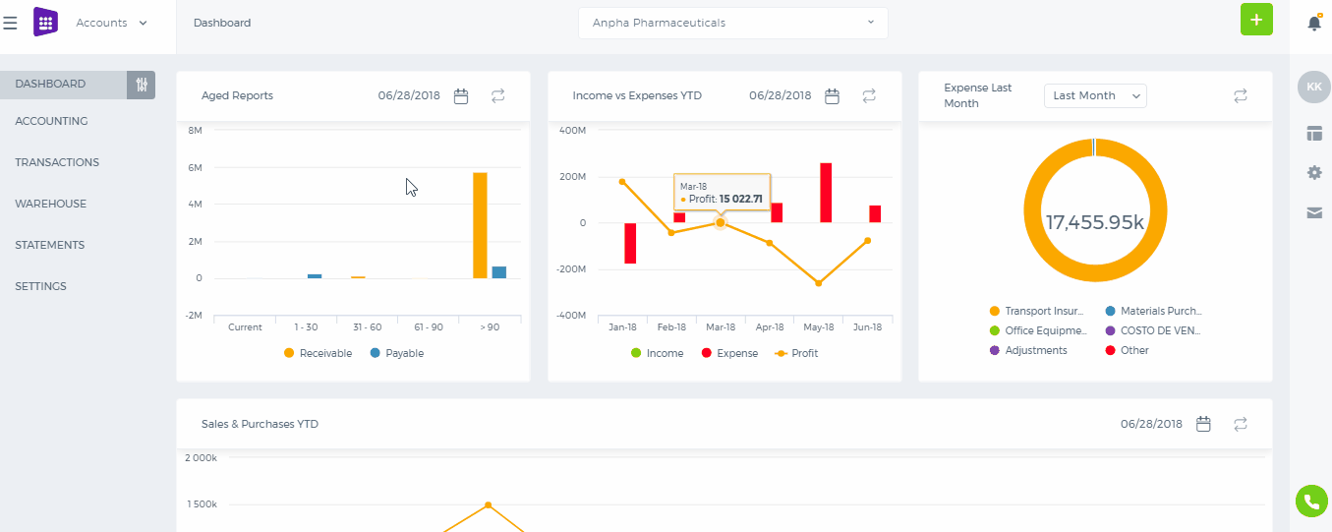Open the hamburger menu
The width and height of the screenshot is (1332, 532).
(x=10, y=23)
